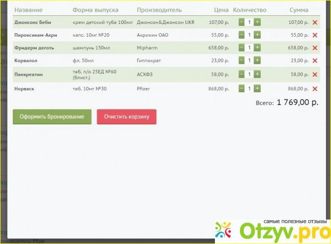
Task: Reduce Панкреатин quantity with minus
Action: (241, 74)
